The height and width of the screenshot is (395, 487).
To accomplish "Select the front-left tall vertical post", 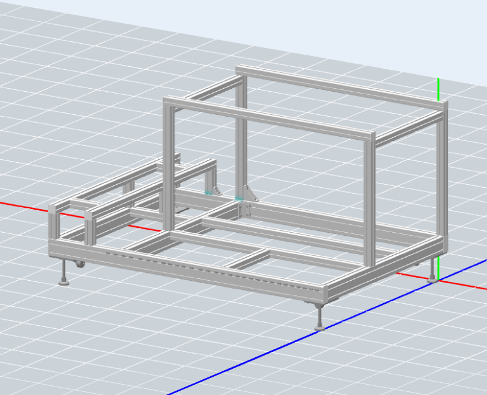I will [168, 164].
